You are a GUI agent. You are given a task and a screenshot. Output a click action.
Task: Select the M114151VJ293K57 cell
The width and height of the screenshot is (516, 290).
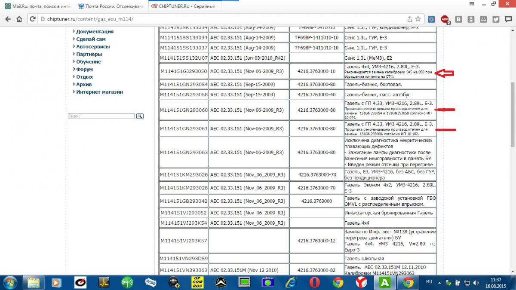(x=184, y=241)
